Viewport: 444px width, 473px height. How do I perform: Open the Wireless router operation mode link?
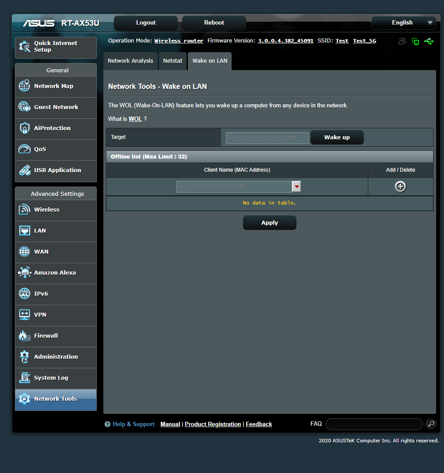(x=179, y=41)
